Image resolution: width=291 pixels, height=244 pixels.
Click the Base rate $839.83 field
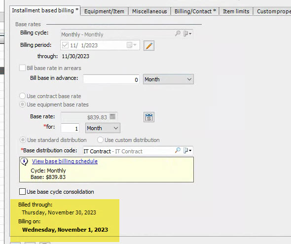tap(89, 117)
